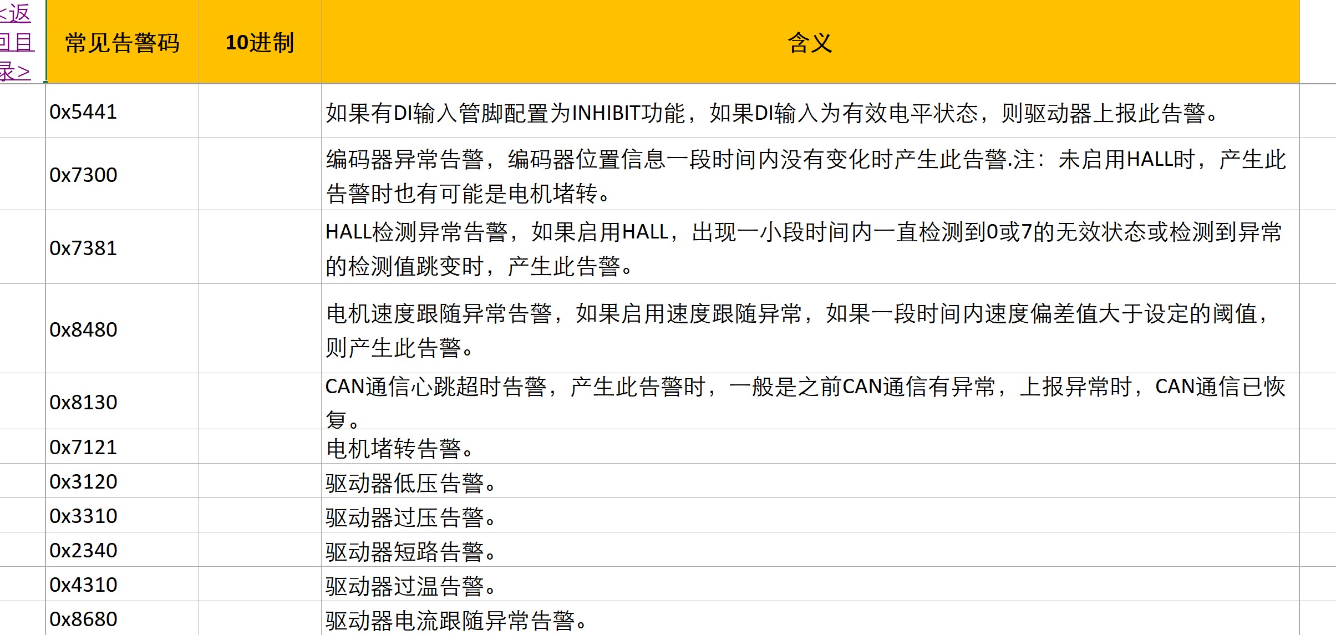Click the cell containing 0x7121
Image resolution: width=1336 pixels, height=635 pixels.
(83, 448)
